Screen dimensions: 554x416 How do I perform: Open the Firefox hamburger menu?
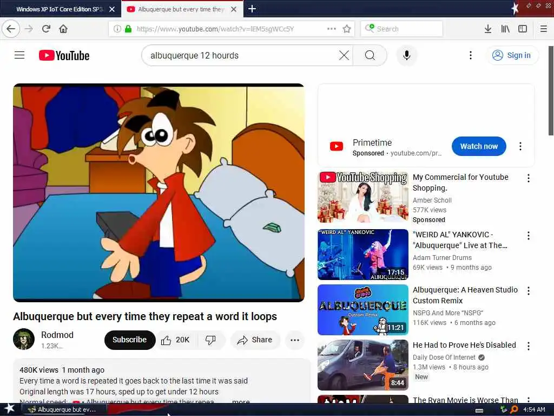click(x=543, y=29)
